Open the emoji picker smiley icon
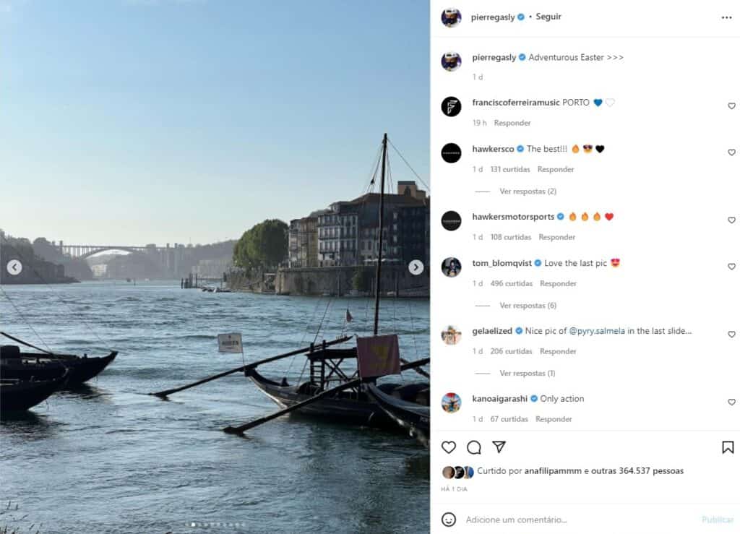Image resolution: width=740 pixels, height=534 pixels. [x=448, y=520]
